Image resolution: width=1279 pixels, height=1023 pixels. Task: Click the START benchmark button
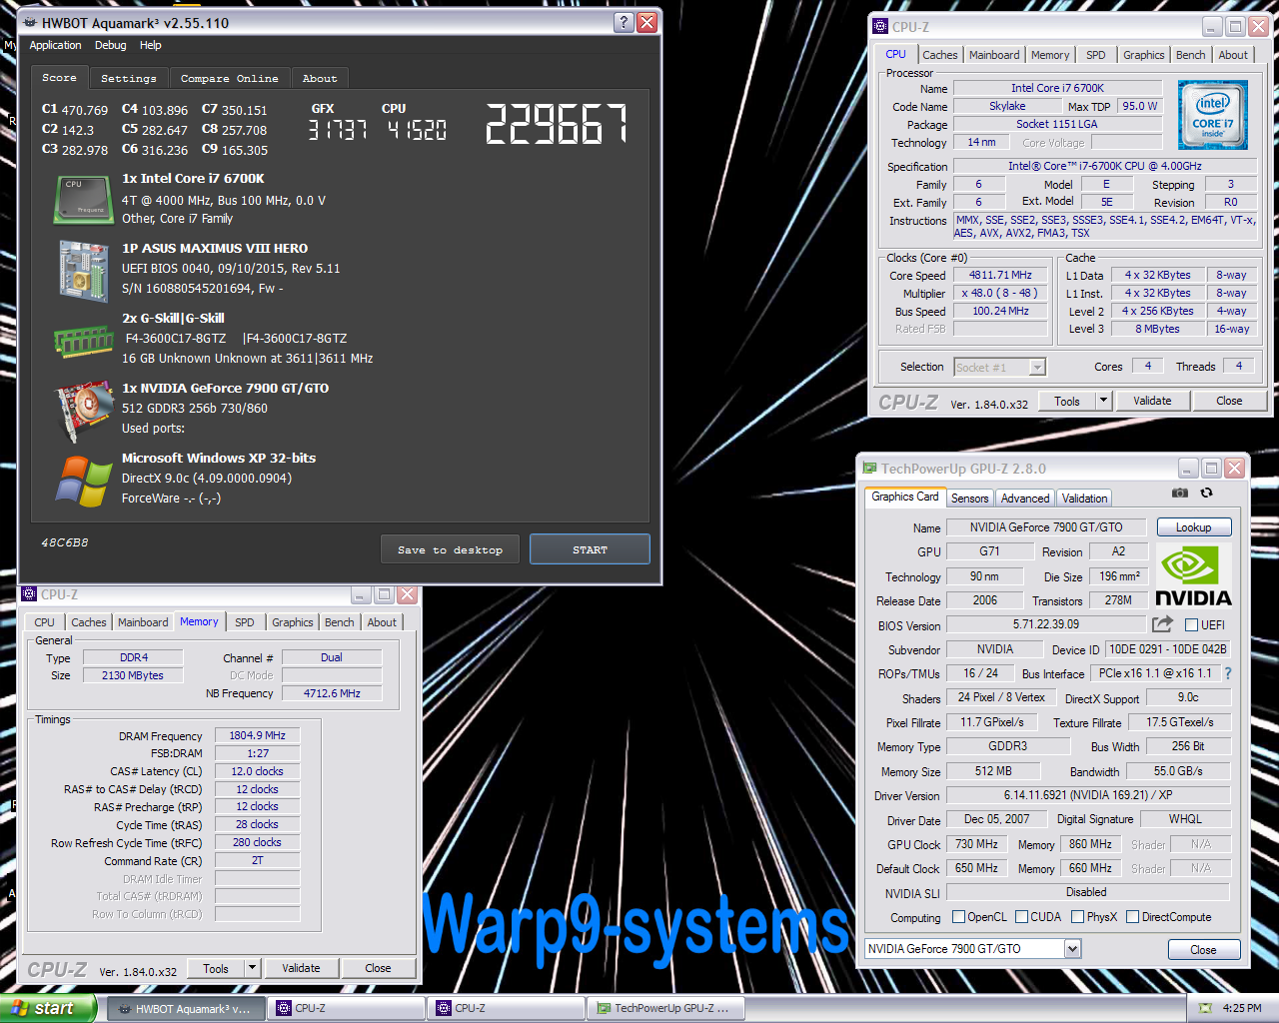pyautogui.click(x=590, y=549)
